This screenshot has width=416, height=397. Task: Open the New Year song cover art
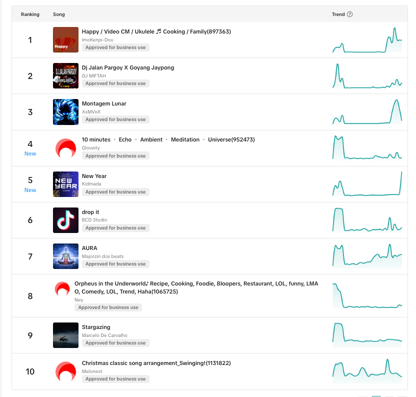[65, 184]
